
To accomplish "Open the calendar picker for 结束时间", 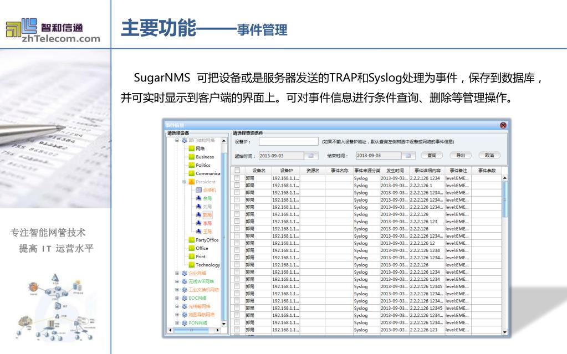I will [x=408, y=156].
